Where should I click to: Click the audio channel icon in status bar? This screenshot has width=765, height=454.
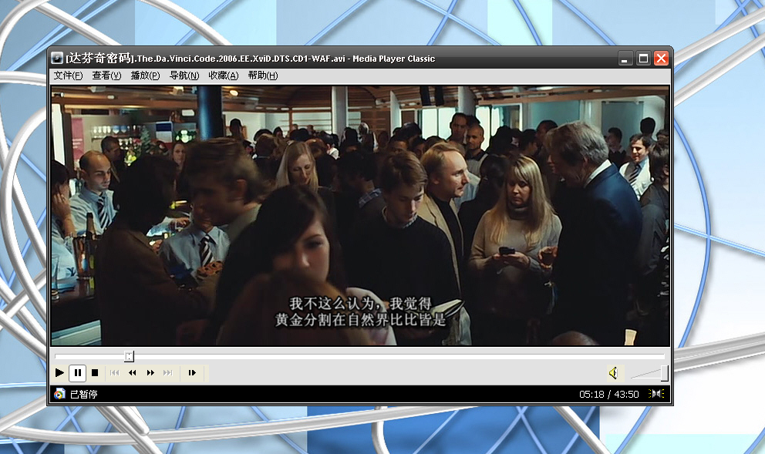pos(657,394)
